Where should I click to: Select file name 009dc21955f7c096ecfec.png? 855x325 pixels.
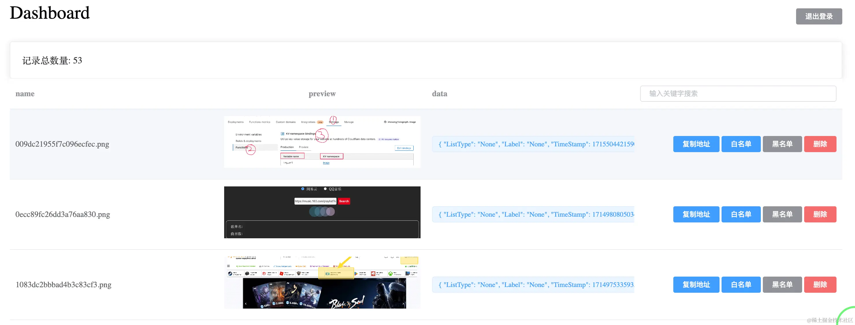coord(62,144)
